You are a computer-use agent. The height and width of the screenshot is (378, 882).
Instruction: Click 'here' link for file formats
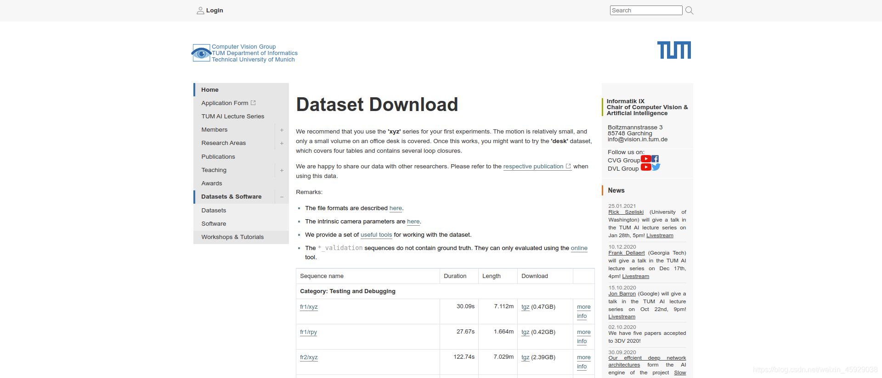point(396,208)
